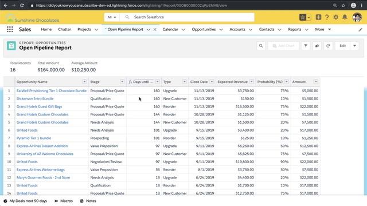This screenshot has width=367, height=206.
Task: Click the Salesforce favorites star icon
Action: click(303, 17)
